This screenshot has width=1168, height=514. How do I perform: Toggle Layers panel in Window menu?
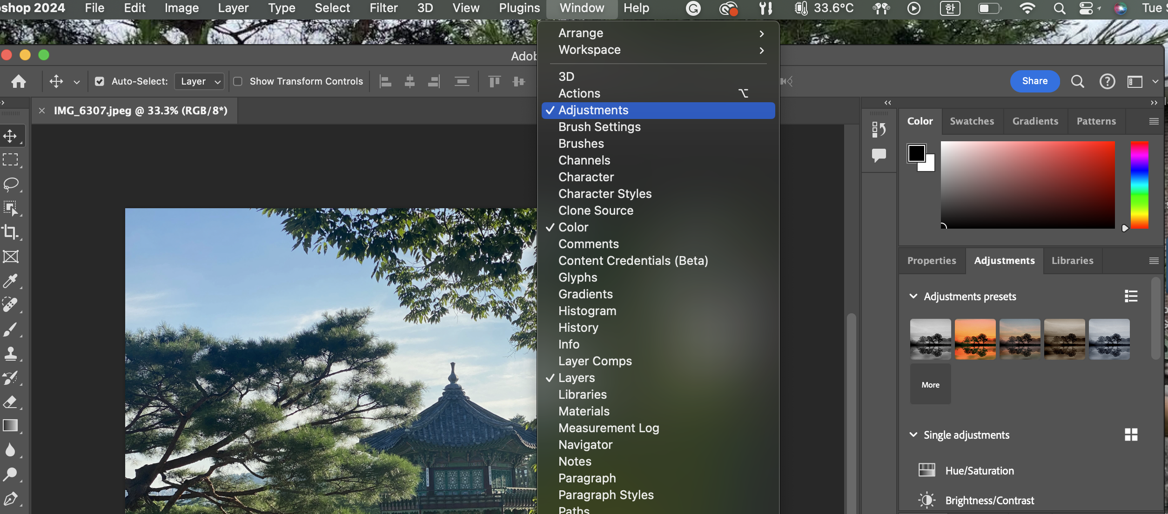coord(577,378)
